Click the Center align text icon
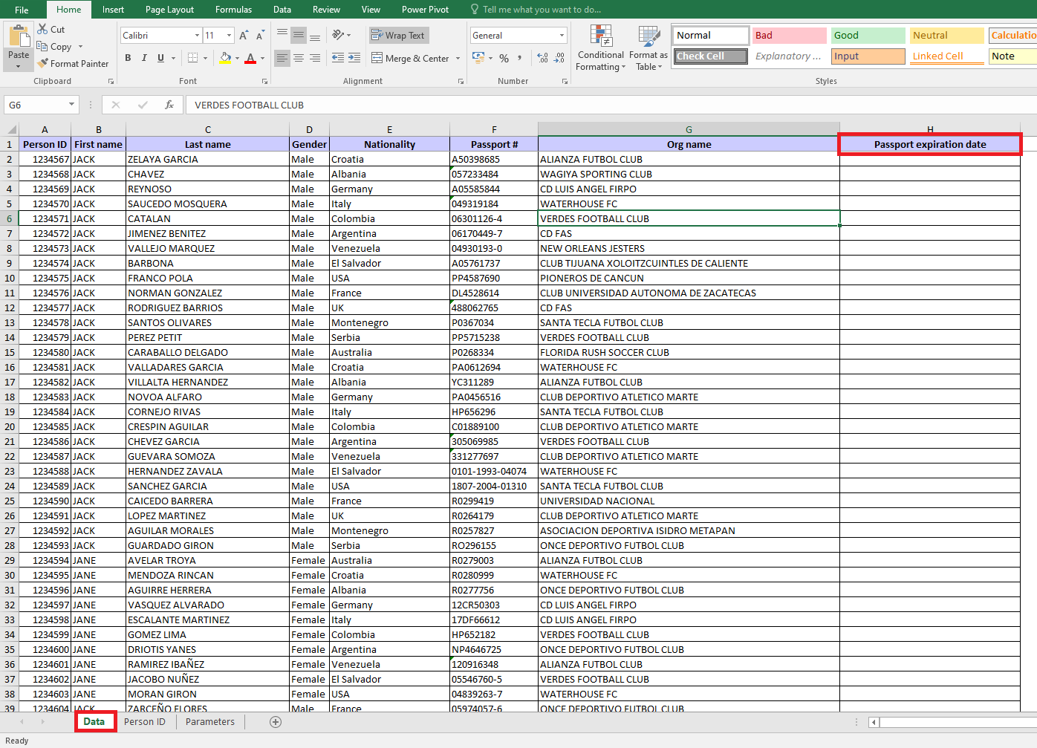 click(x=299, y=58)
